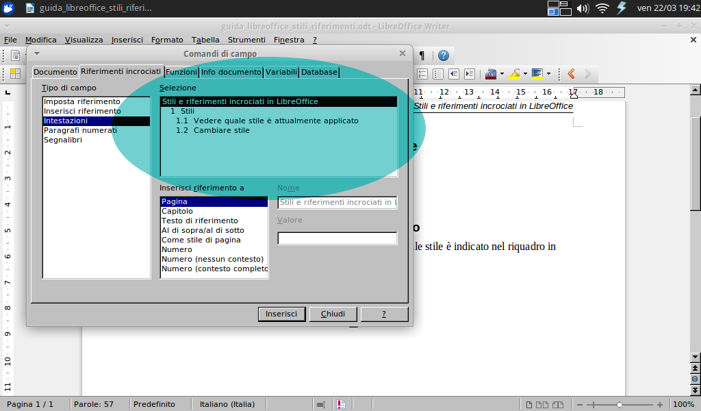Image resolution: width=701 pixels, height=411 pixels.
Task: Apply paragraph background color icon
Action: (x=537, y=74)
